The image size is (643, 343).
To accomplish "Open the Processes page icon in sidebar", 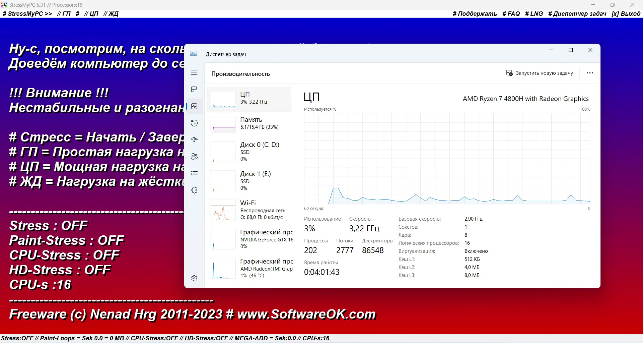I will [194, 90].
